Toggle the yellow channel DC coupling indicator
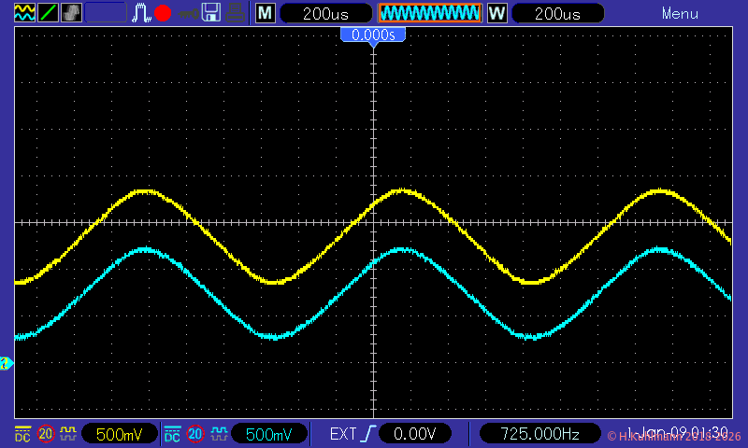This screenshot has height=448, width=748. pos(22,434)
